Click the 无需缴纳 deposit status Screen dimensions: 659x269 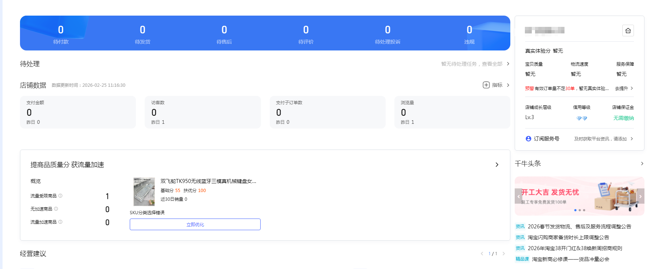(623, 118)
